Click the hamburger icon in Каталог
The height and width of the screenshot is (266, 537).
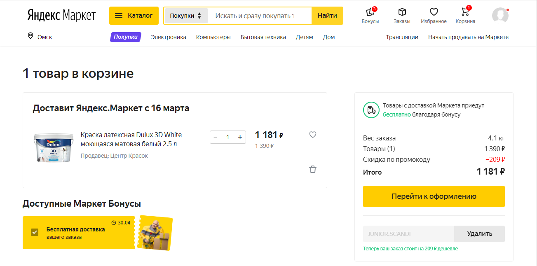click(x=119, y=16)
